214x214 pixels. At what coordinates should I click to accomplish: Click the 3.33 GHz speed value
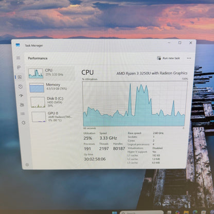point(108,138)
